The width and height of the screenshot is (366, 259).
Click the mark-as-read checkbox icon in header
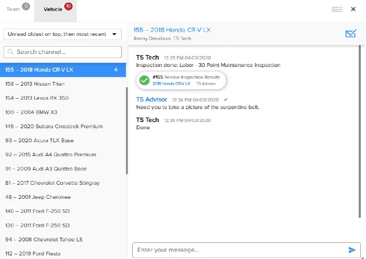(351, 34)
